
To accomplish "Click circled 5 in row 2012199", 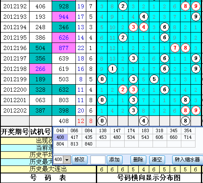I will click(154, 79).
